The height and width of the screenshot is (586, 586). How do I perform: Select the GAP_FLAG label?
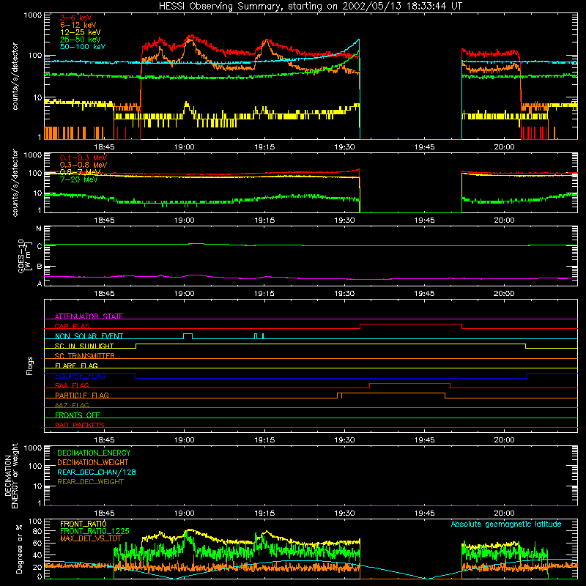click(x=72, y=326)
